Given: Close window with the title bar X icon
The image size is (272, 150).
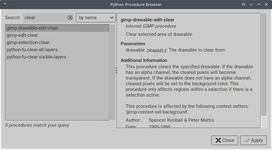Looking at the screenshot, I should coord(266,4).
